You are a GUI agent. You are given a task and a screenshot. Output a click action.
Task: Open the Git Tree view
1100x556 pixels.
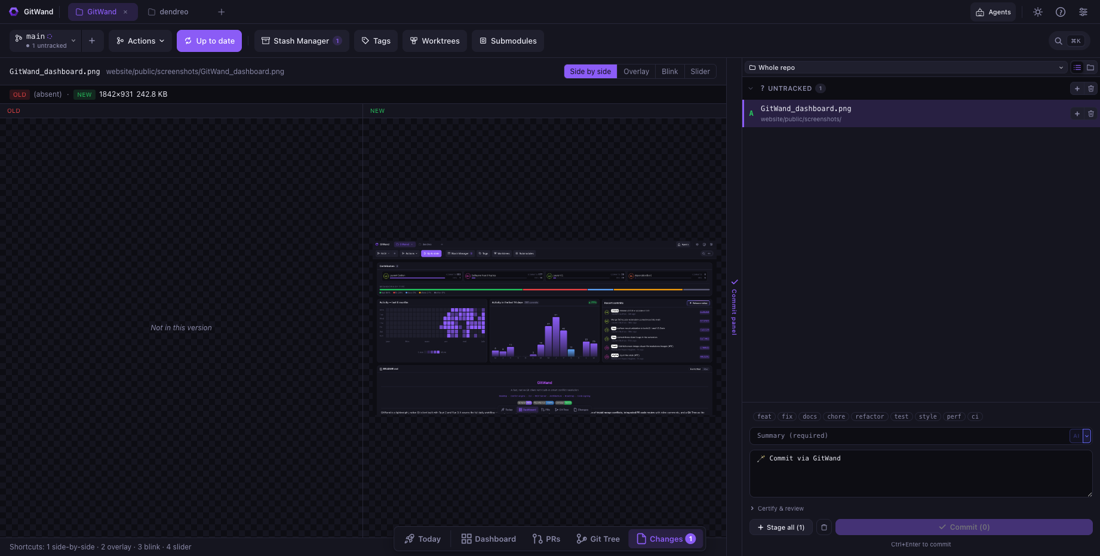pyautogui.click(x=598, y=539)
